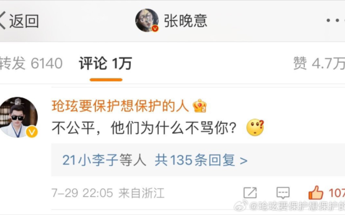345x215 pixels.
Task: Click 张晚意's header avatar picture
Action: point(147,20)
